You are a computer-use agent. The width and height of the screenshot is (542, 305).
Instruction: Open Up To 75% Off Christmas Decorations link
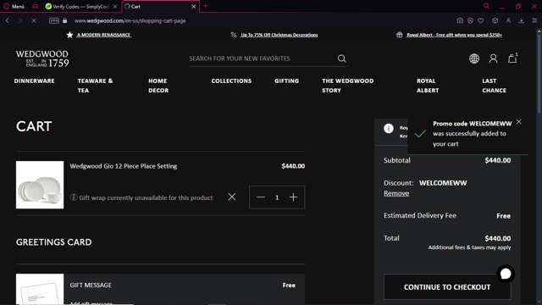click(279, 35)
